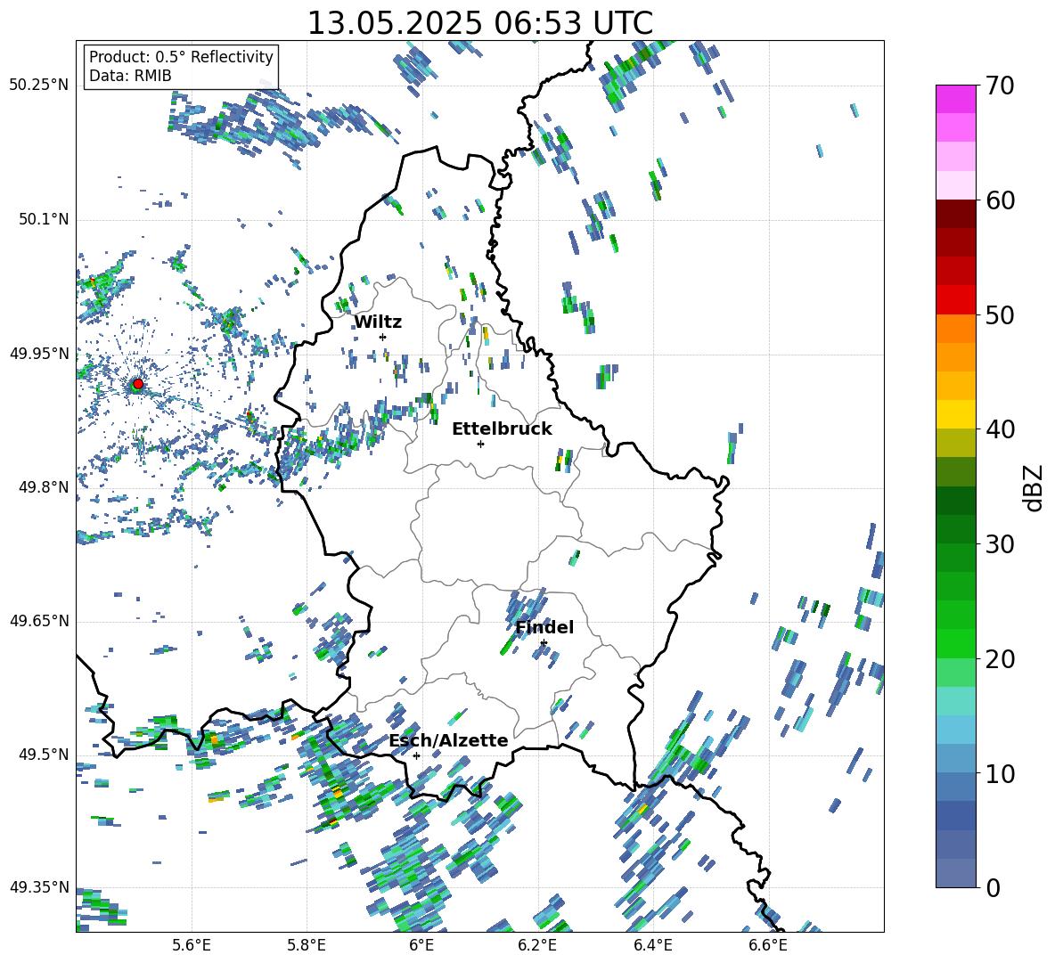Click the 70 tick label on colorbar
Image resolution: width=1055 pixels, height=963 pixels.
tap(1000, 86)
